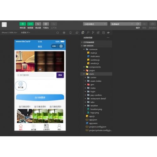Click the simulator rotate device icon

tap(70, 33)
